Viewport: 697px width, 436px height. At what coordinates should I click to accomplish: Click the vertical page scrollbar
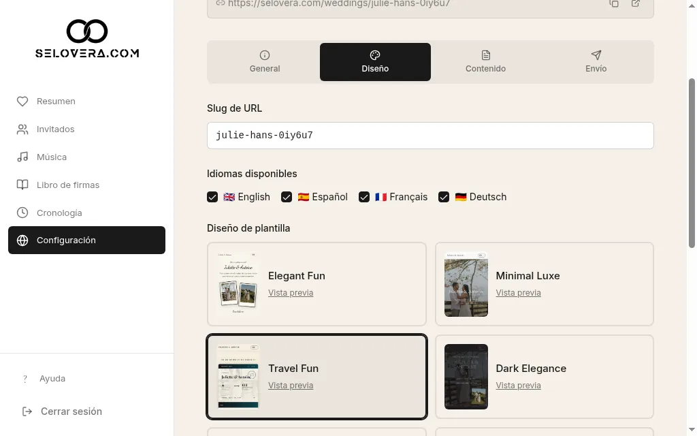[692, 163]
